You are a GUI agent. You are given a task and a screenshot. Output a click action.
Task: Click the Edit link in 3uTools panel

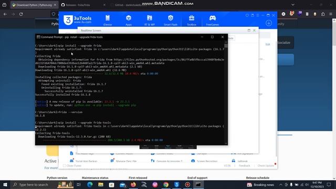pos(268,44)
